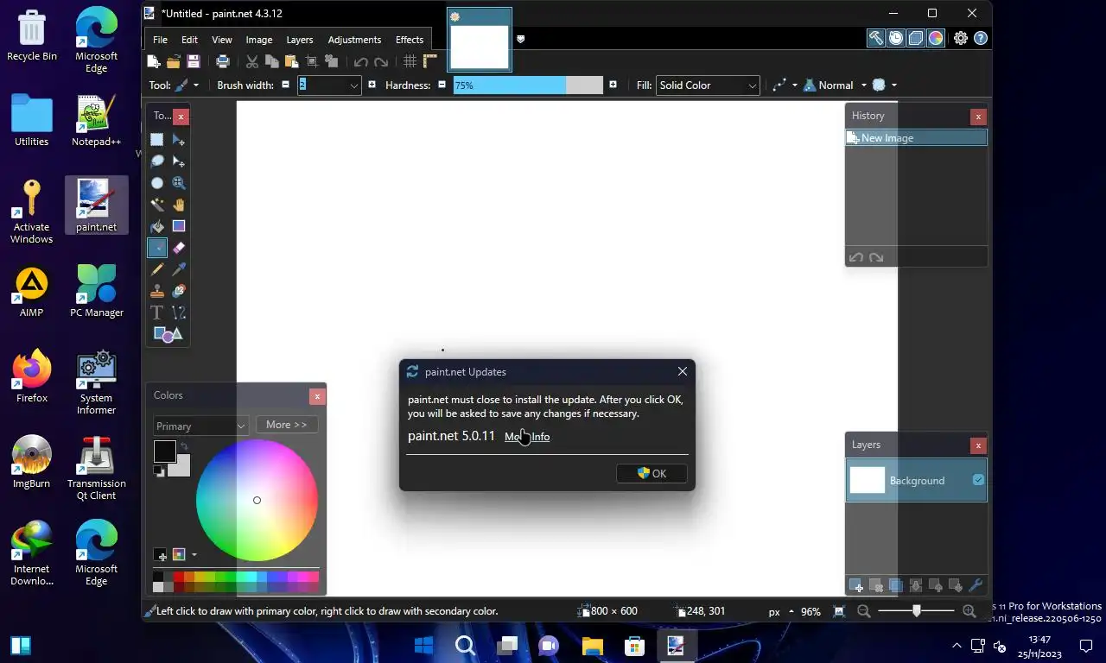Viewport: 1106px width, 663px height.
Task: Select the Paint Bucket tool
Action: pos(157,226)
